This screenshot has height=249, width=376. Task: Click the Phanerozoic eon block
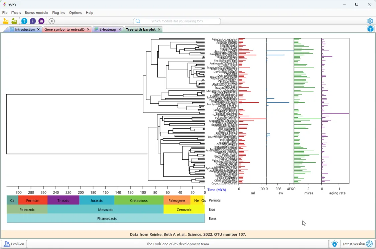pyautogui.click(x=106, y=218)
